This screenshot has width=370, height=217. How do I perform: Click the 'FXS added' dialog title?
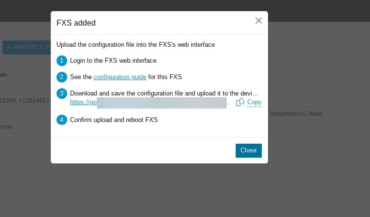tap(76, 23)
